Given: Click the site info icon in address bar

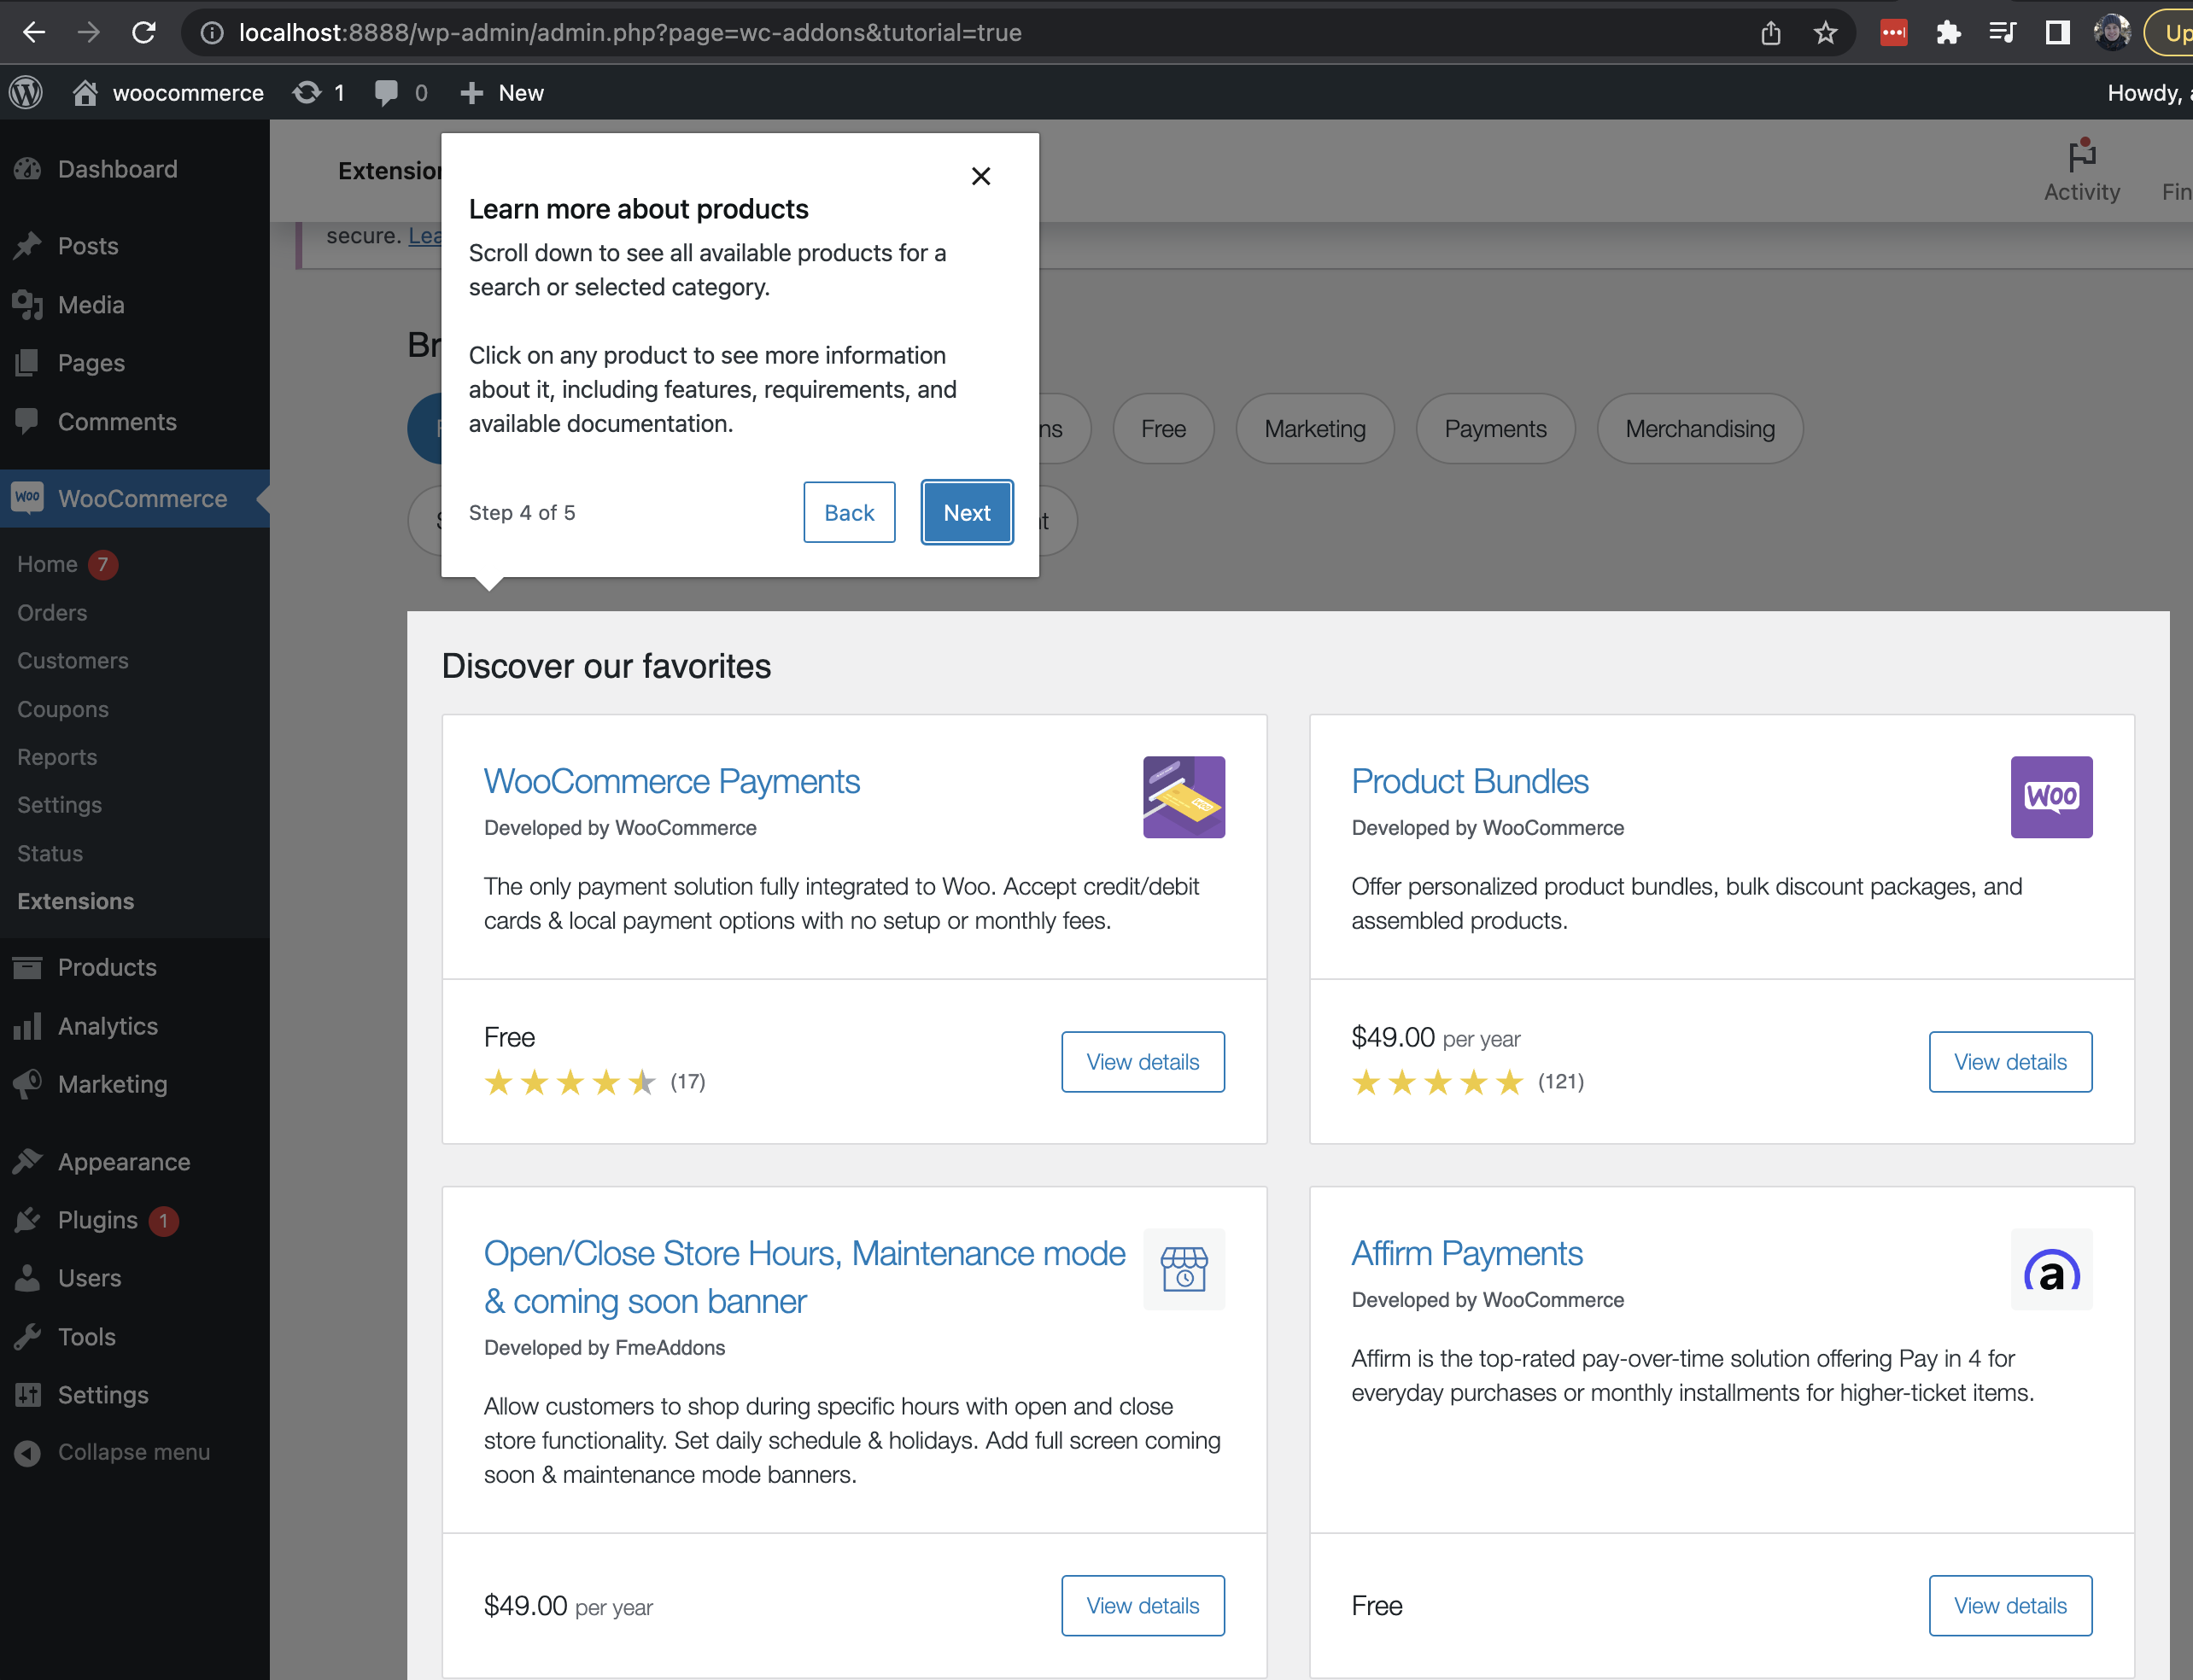Looking at the screenshot, I should (x=211, y=33).
